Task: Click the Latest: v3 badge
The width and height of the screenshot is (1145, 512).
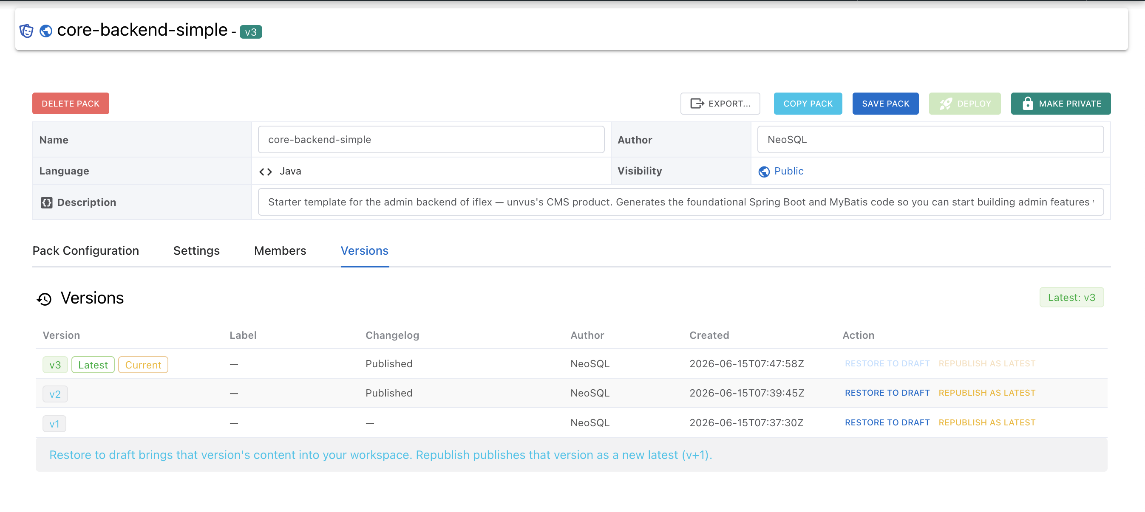Action: tap(1071, 298)
